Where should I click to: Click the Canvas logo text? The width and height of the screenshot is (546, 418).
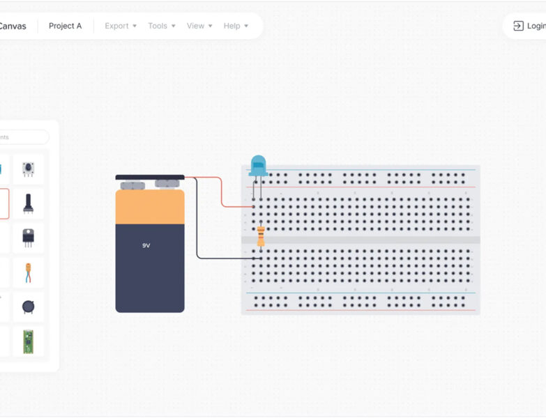[13, 26]
